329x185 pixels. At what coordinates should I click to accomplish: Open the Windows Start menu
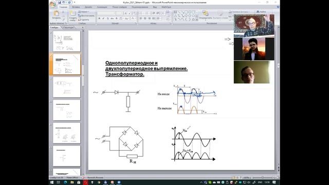coord(52,182)
